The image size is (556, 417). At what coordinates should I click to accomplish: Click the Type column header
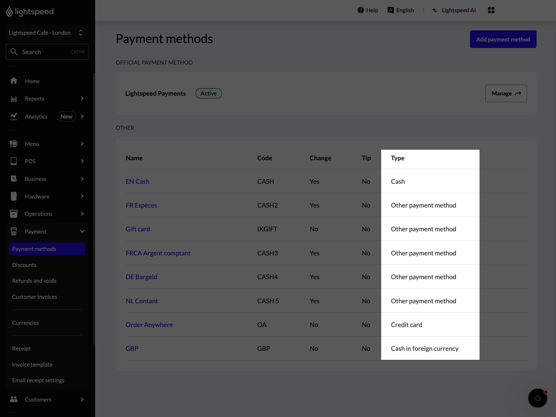tap(398, 158)
